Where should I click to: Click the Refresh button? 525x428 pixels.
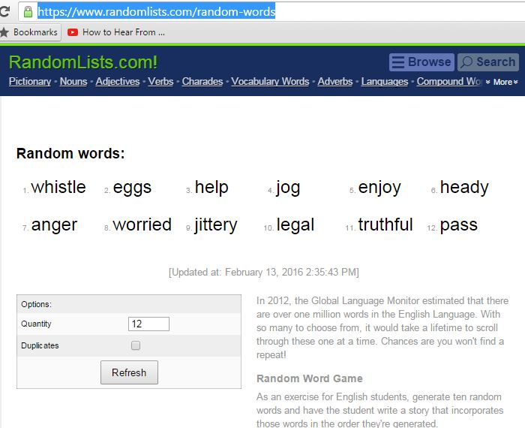(129, 372)
